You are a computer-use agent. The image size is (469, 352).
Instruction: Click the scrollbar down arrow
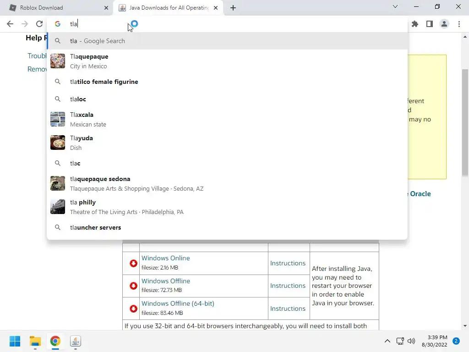tap(465, 326)
